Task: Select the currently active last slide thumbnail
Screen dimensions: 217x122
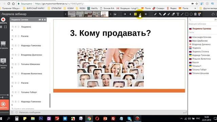Action: point(104,14)
